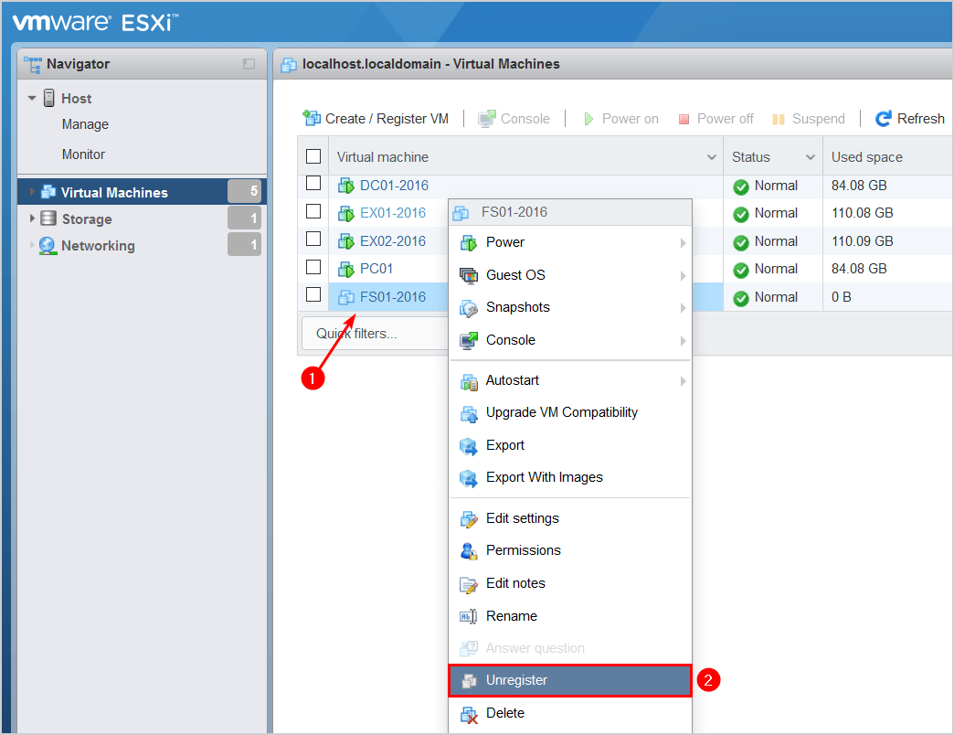
Task: Expand the Guest OS submenu arrow
Action: [683, 276]
